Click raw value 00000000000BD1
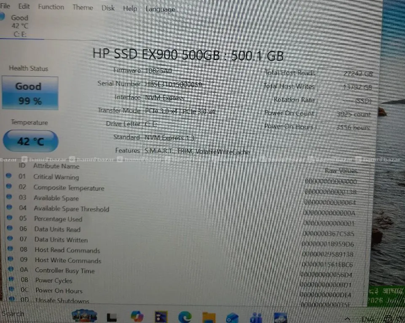Viewport: 405px width, 323px height. coord(326,285)
